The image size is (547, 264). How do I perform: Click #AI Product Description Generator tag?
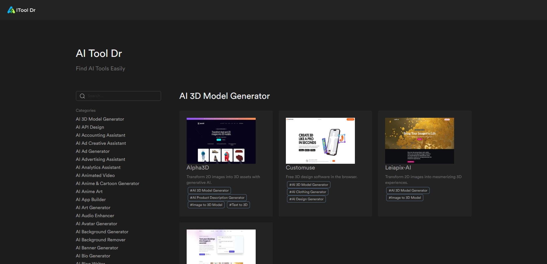pyautogui.click(x=217, y=198)
